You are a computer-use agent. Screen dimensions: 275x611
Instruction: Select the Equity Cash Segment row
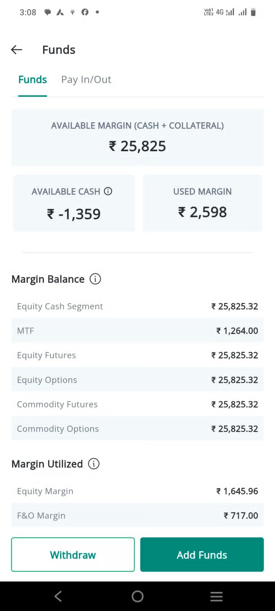(x=137, y=306)
